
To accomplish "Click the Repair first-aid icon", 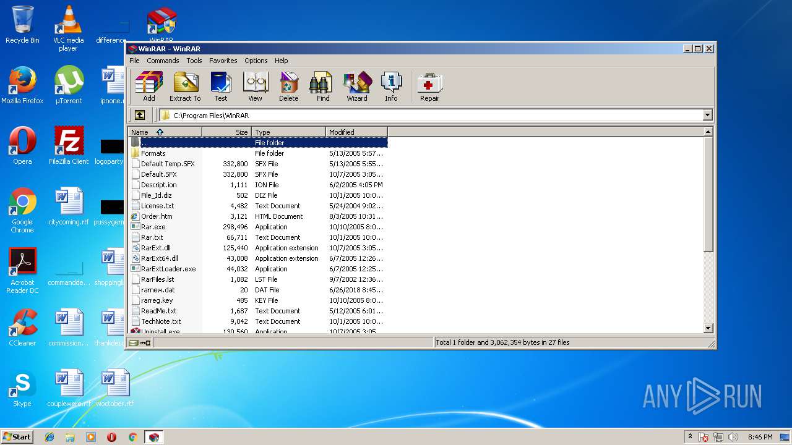I will click(x=429, y=87).
